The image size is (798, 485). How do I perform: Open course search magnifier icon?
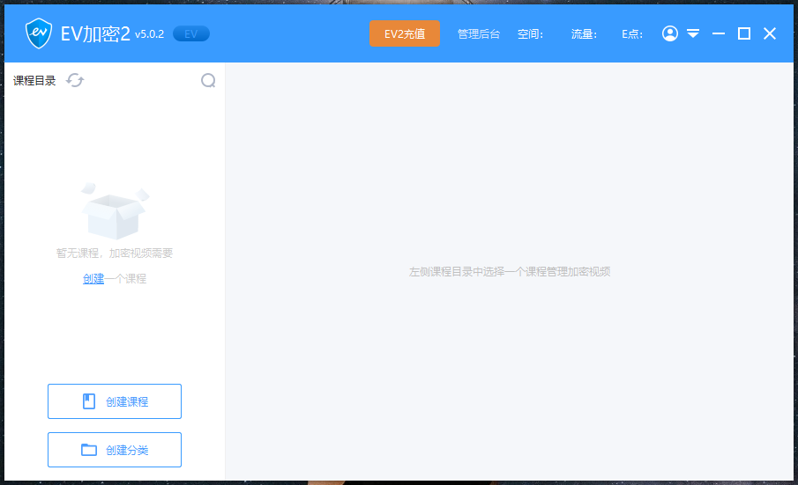pos(208,80)
